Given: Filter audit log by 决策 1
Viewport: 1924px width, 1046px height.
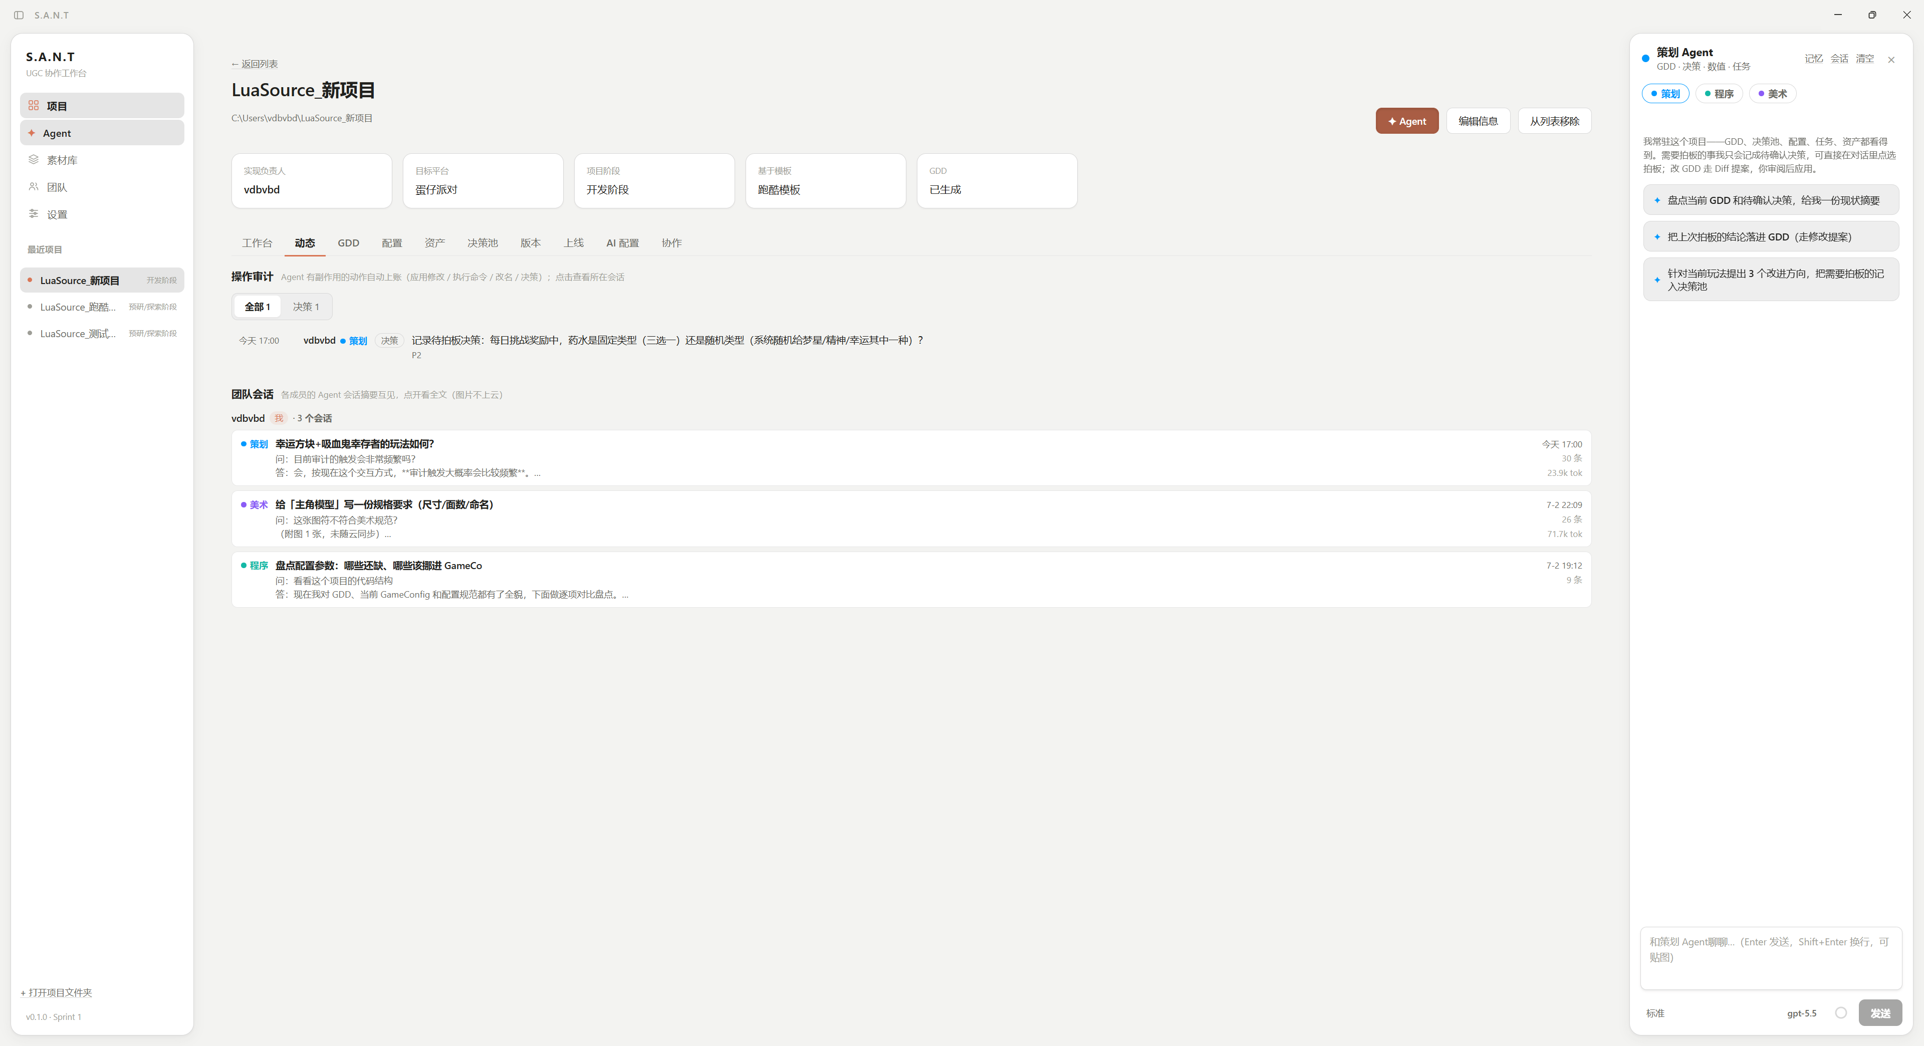Looking at the screenshot, I should click(x=306, y=306).
